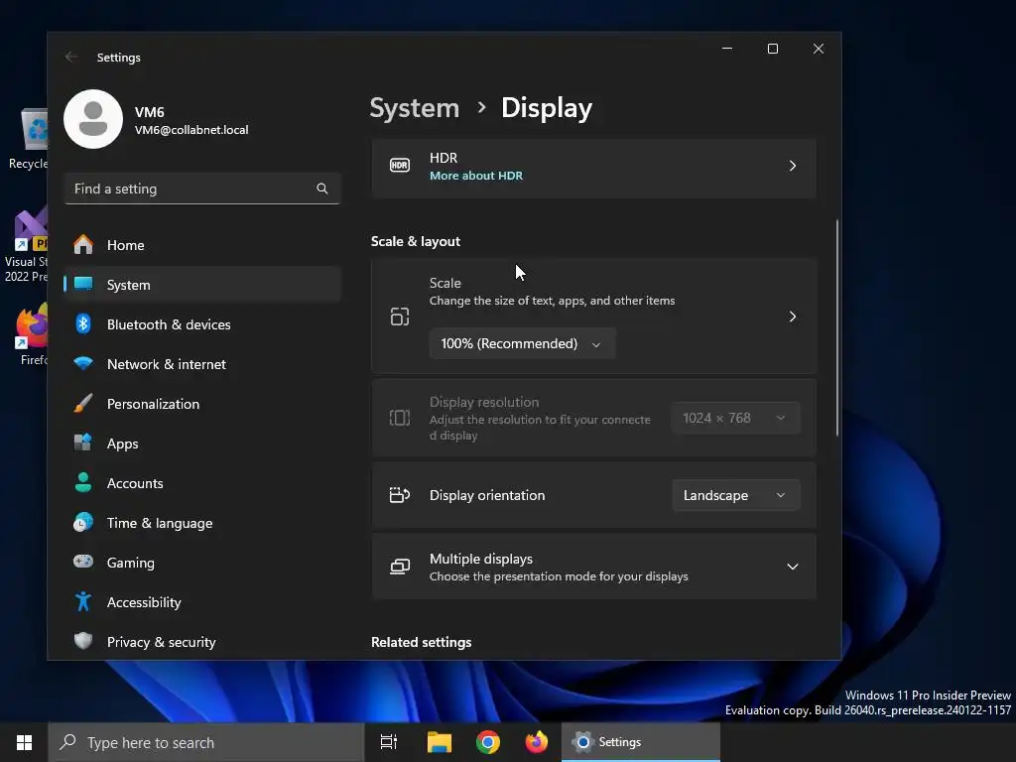Click the Multiple displays monitor icon

(x=400, y=567)
